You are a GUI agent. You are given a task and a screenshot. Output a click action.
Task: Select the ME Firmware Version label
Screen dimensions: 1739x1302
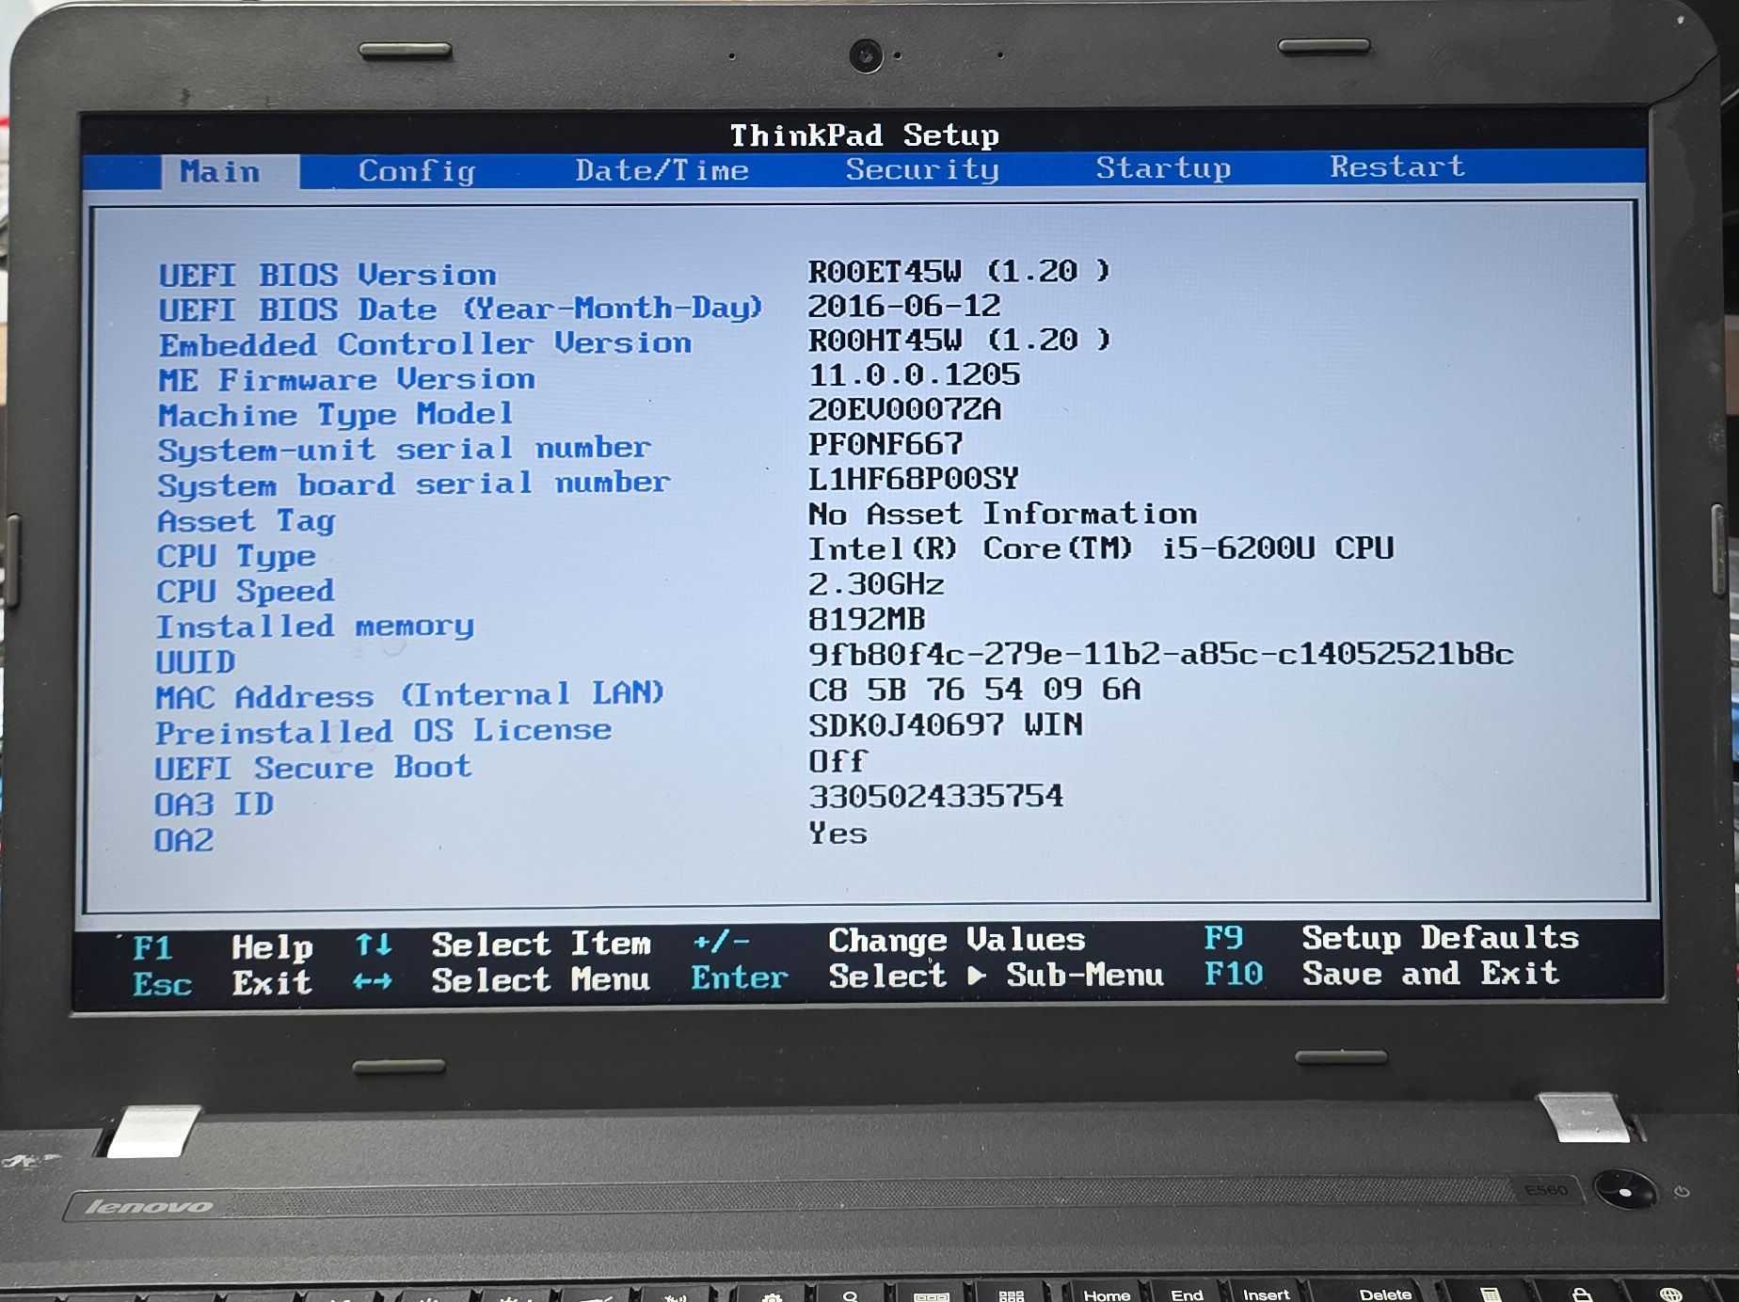(x=346, y=379)
